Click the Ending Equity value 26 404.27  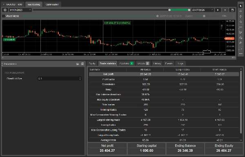click(x=224, y=150)
